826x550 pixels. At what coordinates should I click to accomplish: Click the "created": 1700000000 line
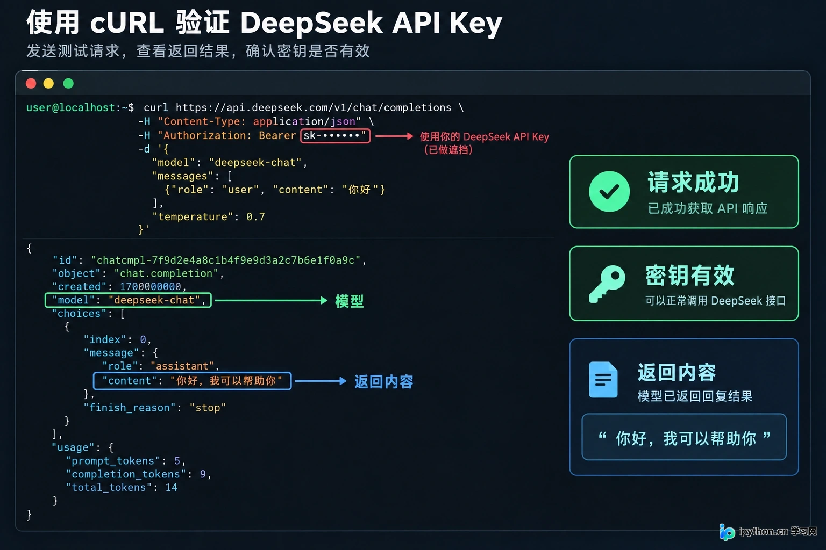tap(119, 287)
